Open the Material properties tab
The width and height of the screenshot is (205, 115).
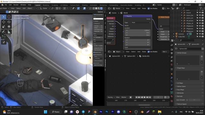[172, 96]
